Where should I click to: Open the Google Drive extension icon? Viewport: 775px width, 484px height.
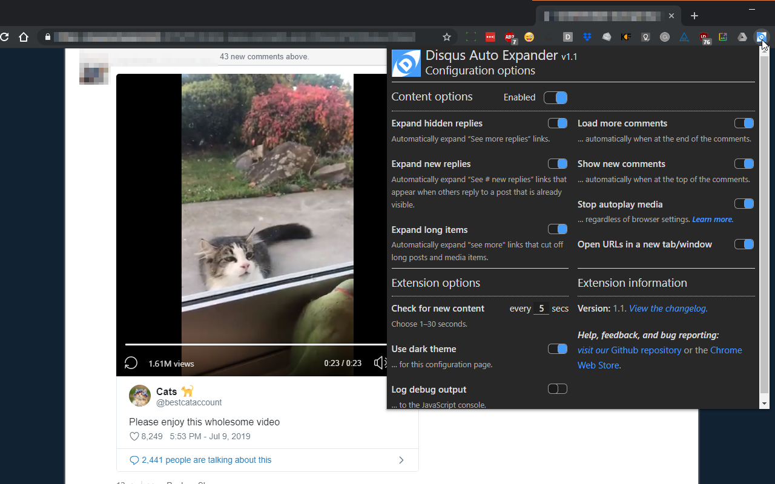click(x=742, y=37)
